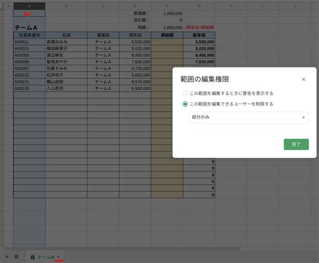Click the 名前 header cell
The image size is (319, 263).
click(x=66, y=35)
